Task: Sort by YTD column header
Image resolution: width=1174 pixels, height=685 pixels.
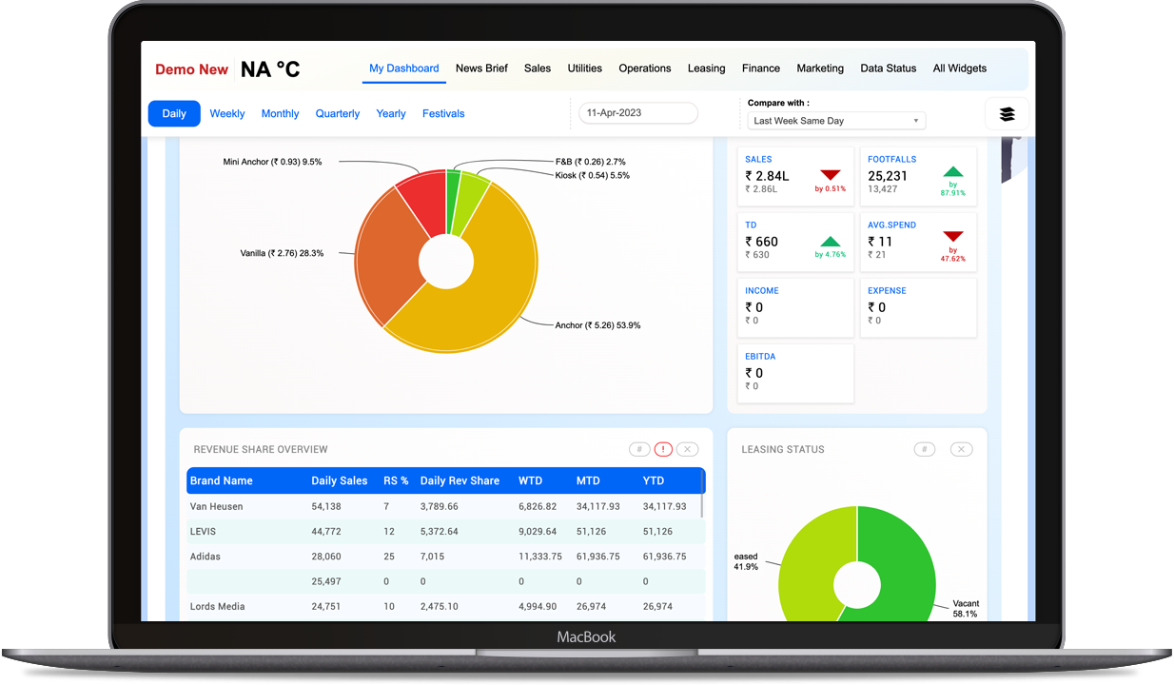Action: point(654,480)
